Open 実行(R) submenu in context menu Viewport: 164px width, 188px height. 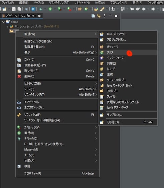(x=57, y=133)
